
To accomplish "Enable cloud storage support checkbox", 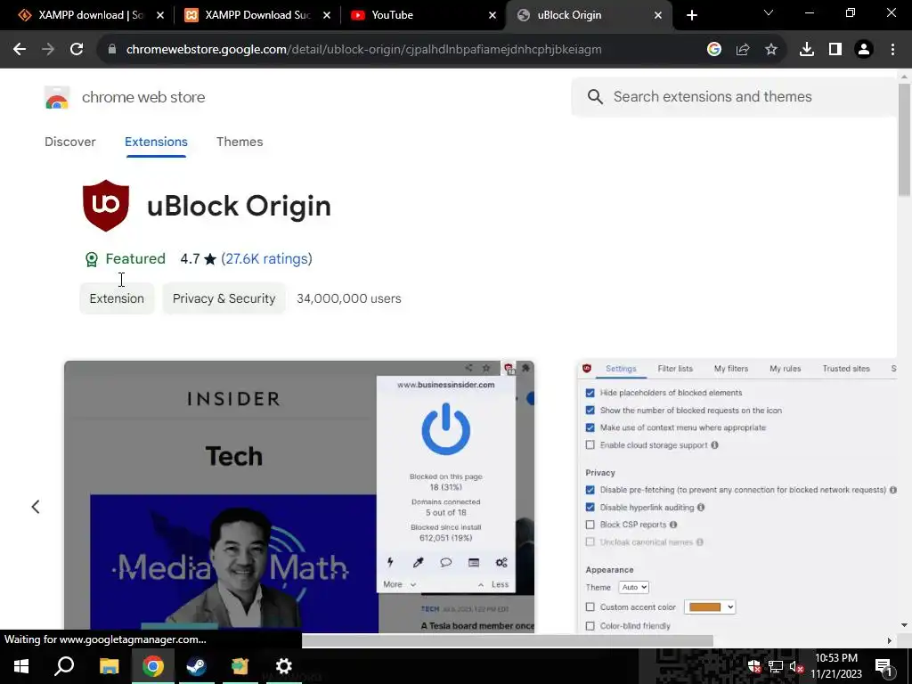I will (x=590, y=445).
